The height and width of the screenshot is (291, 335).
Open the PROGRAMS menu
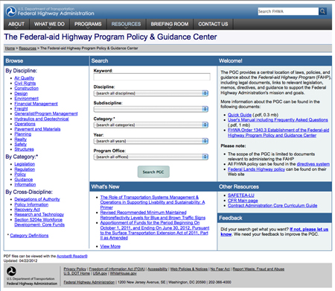(x=88, y=24)
